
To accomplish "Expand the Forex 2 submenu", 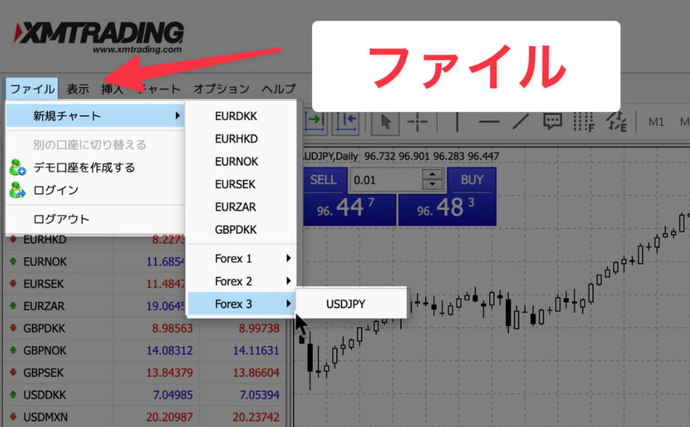I will pos(241,282).
